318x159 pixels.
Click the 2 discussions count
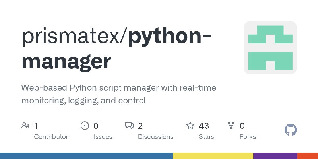click(140, 126)
